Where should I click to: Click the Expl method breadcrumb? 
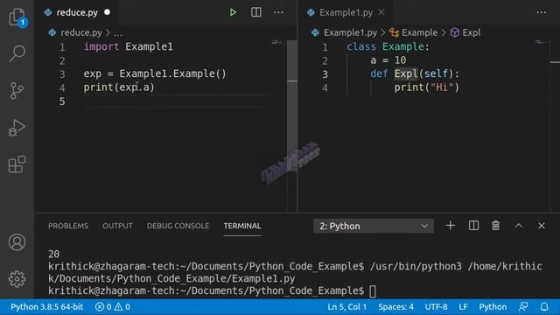point(472,32)
